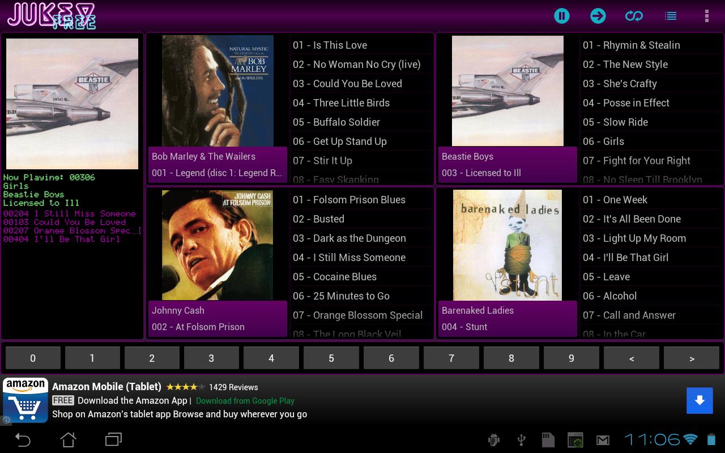Open the playlist queue icon
725x453 pixels.
pyautogui.click(x=671, y=16)
